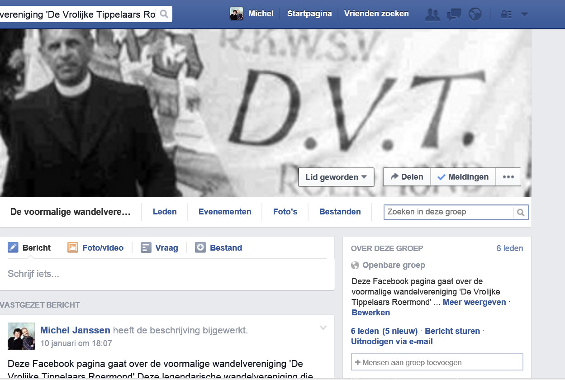This screenshot has height=380, width=565.
Task: Open Startpagina in the top bar
Action: [309, 14]
